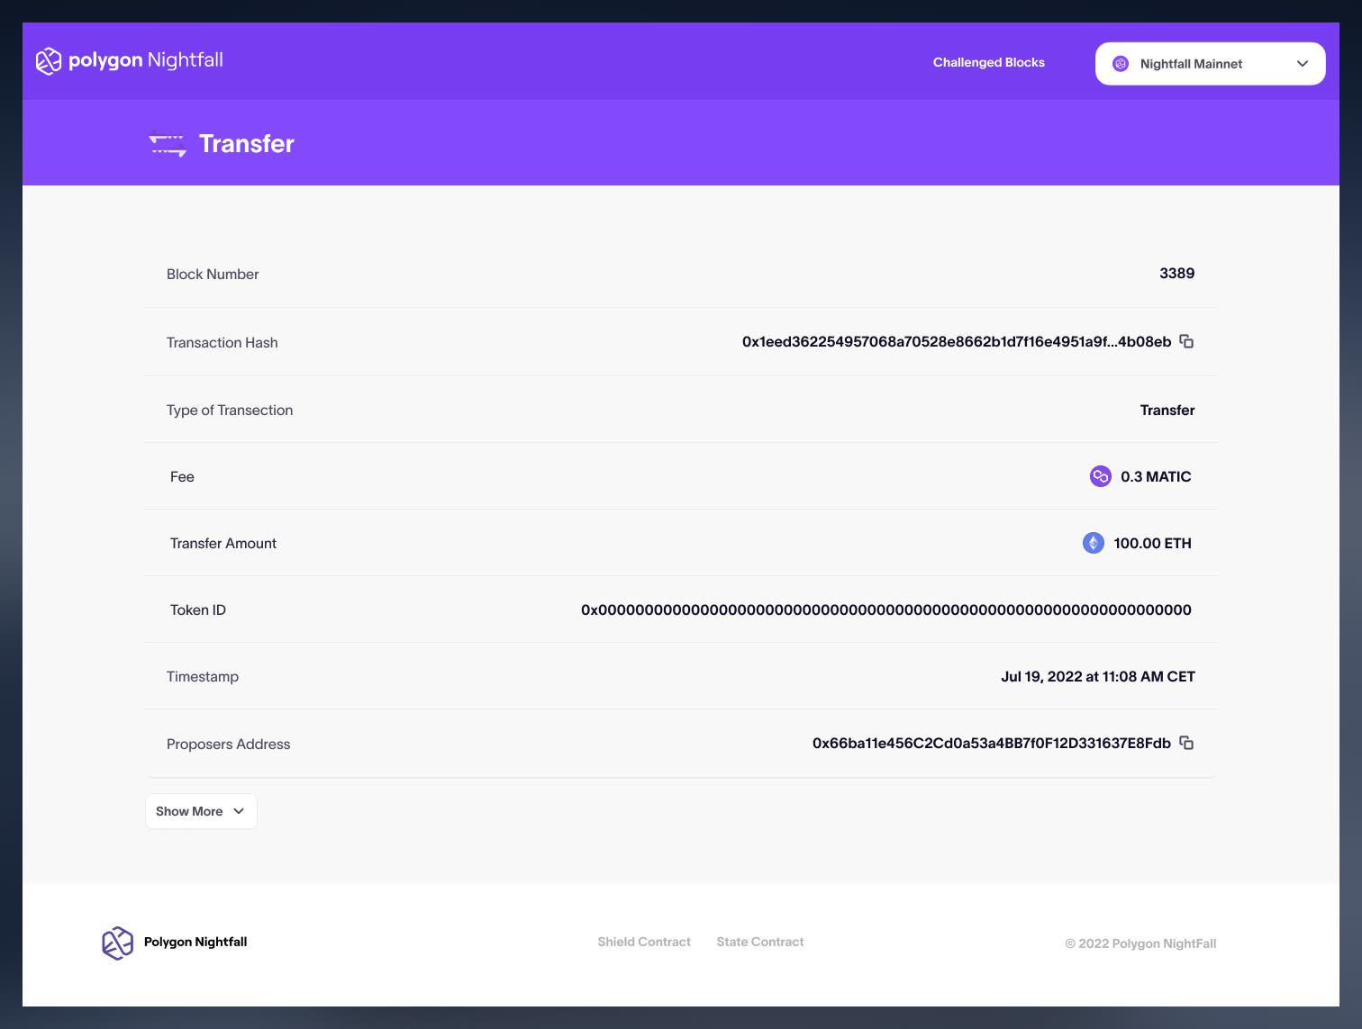Click the footer Polygon Nightfall logo icon
This screenshot has width=1362, height=1029.
117,943
